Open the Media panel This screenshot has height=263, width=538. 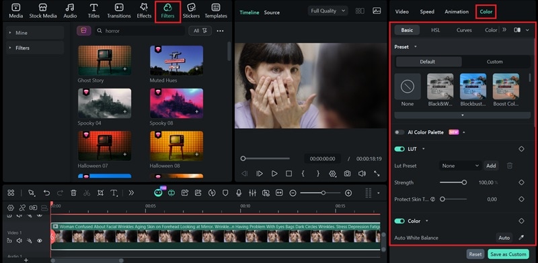(15, 11)
